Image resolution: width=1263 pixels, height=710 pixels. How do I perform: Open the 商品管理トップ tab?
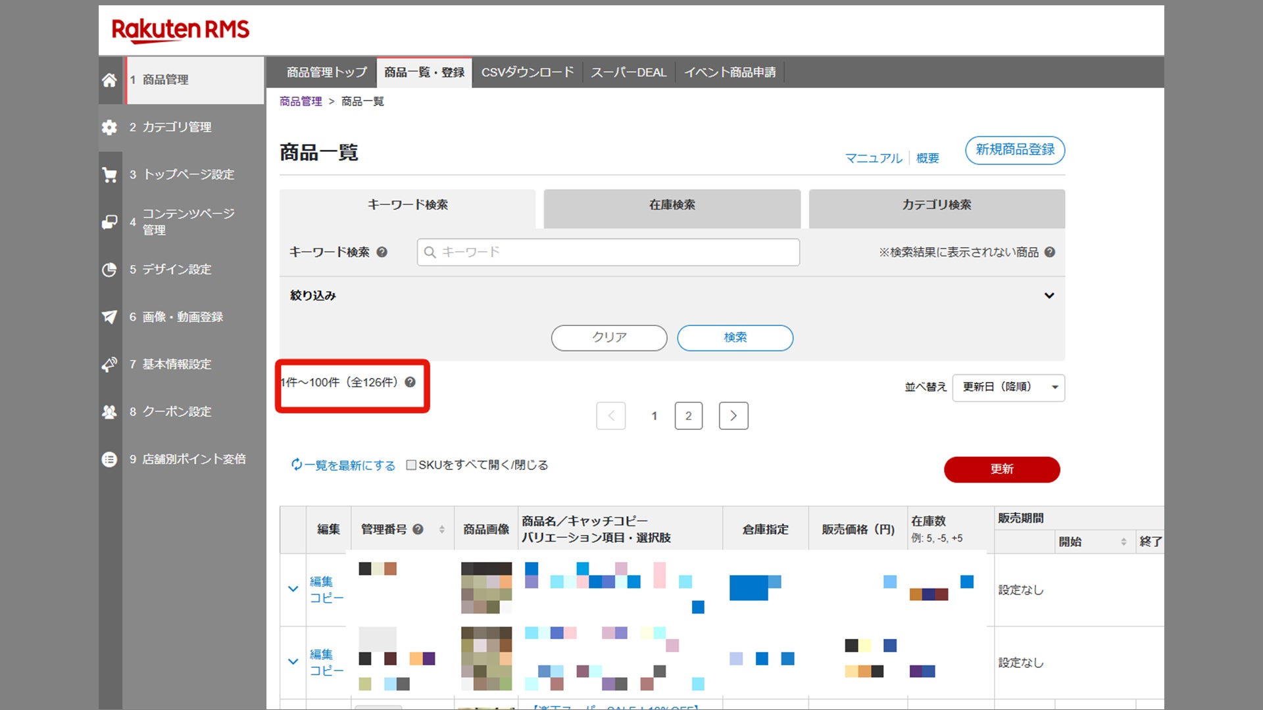pyautogui.click(x=326, y=72)
